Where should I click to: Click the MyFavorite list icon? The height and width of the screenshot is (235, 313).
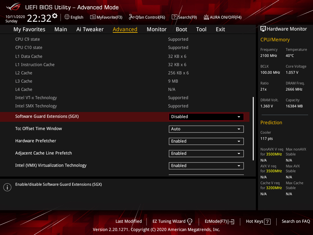(93, 17)
